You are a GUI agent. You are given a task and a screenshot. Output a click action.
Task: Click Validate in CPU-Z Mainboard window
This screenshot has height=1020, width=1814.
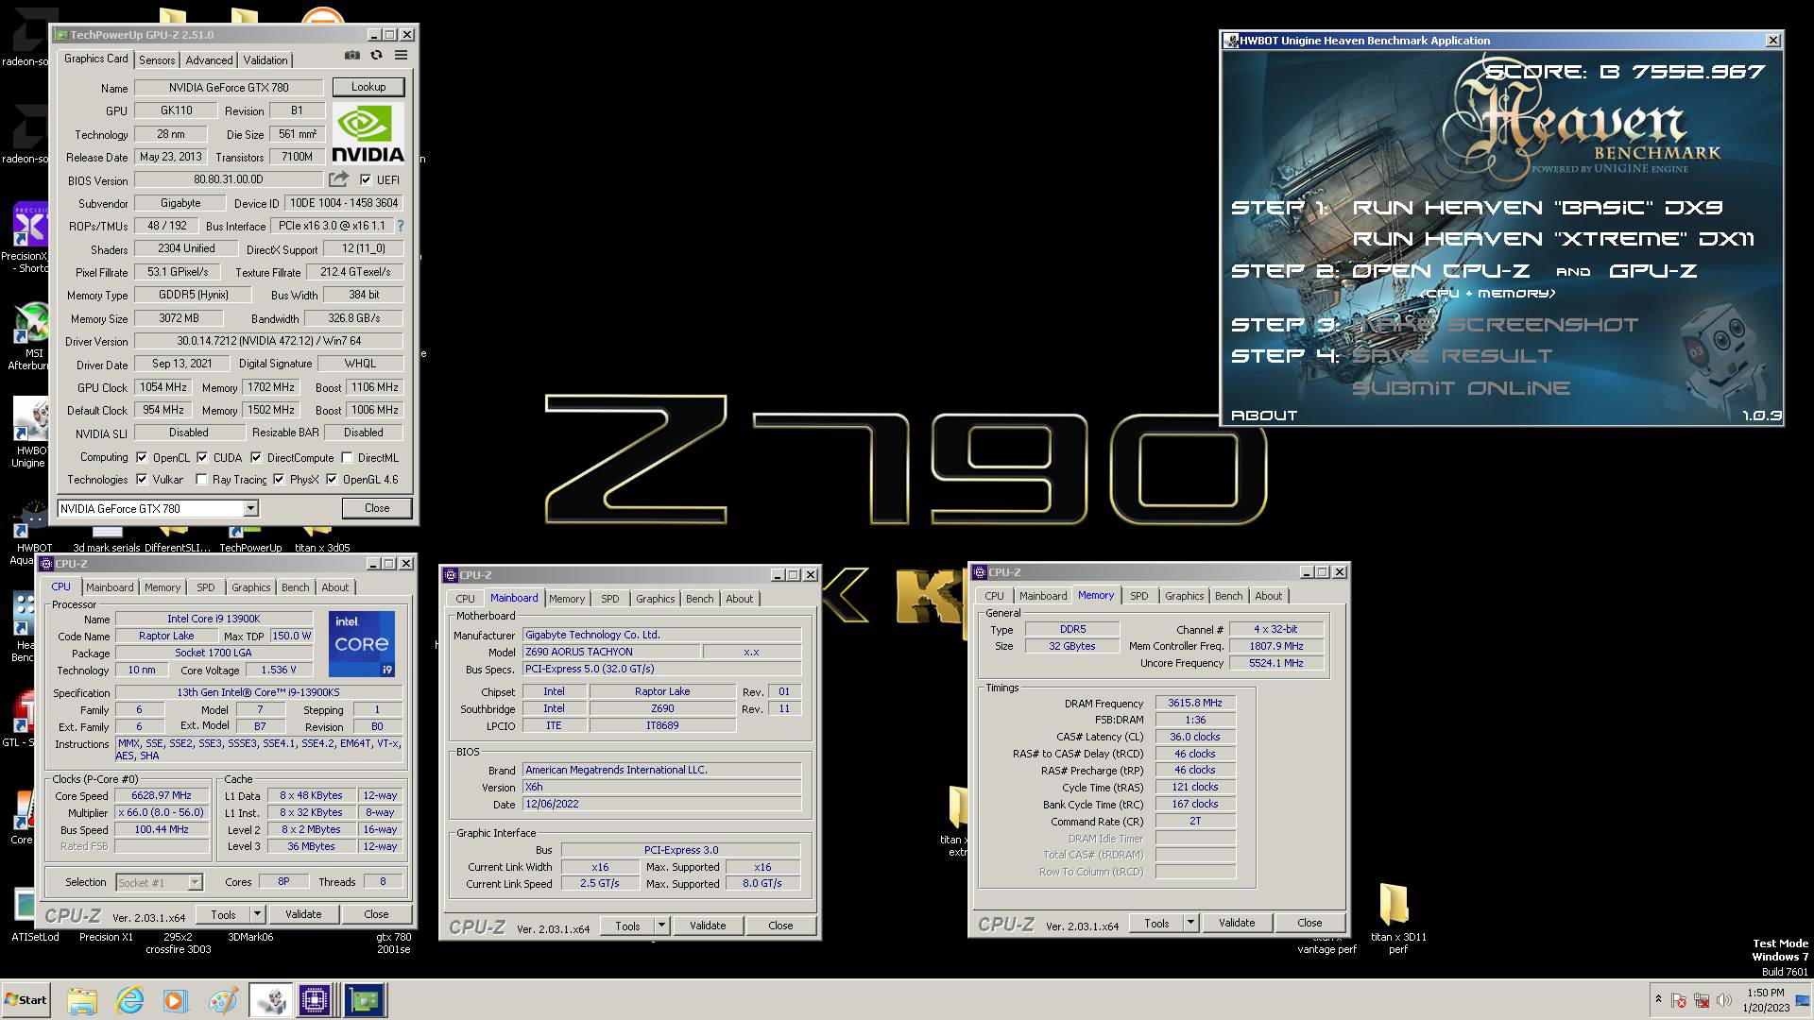click(x=708, y=926)
